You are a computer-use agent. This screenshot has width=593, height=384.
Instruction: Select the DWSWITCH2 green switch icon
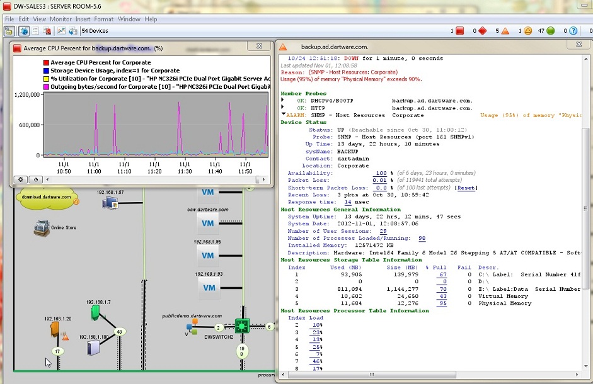coord(242,325)
